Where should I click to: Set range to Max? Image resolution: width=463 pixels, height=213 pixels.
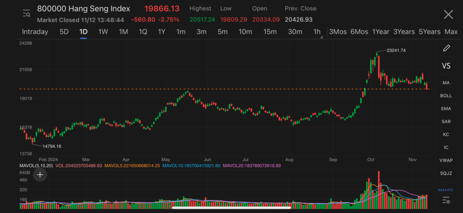pos(451,32)
